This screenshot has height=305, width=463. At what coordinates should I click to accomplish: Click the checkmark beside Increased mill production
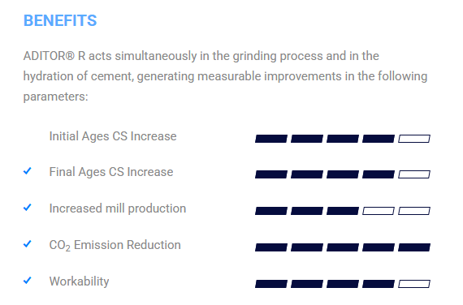28,208
